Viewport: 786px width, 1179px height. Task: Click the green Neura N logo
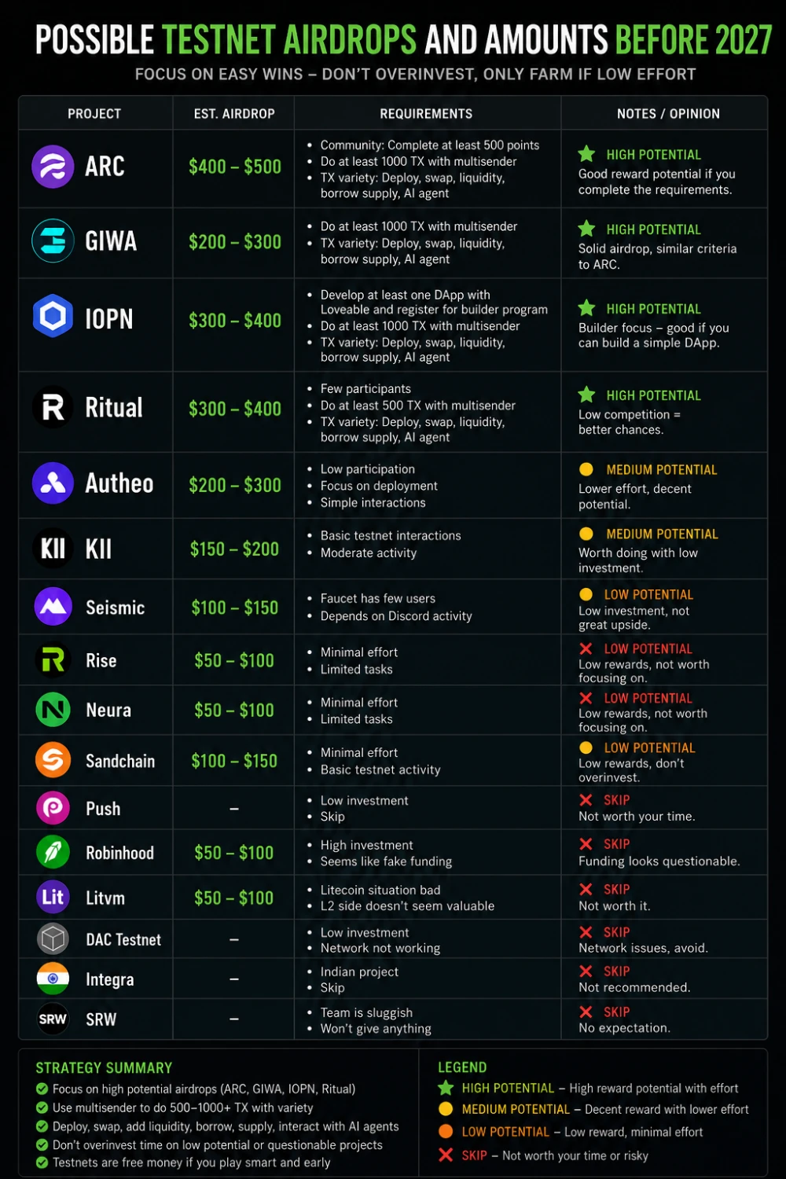pyautogui.click(x=53, y=710)
